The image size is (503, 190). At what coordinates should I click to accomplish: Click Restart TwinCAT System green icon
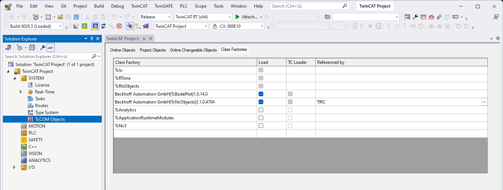(x=84, y=26)
